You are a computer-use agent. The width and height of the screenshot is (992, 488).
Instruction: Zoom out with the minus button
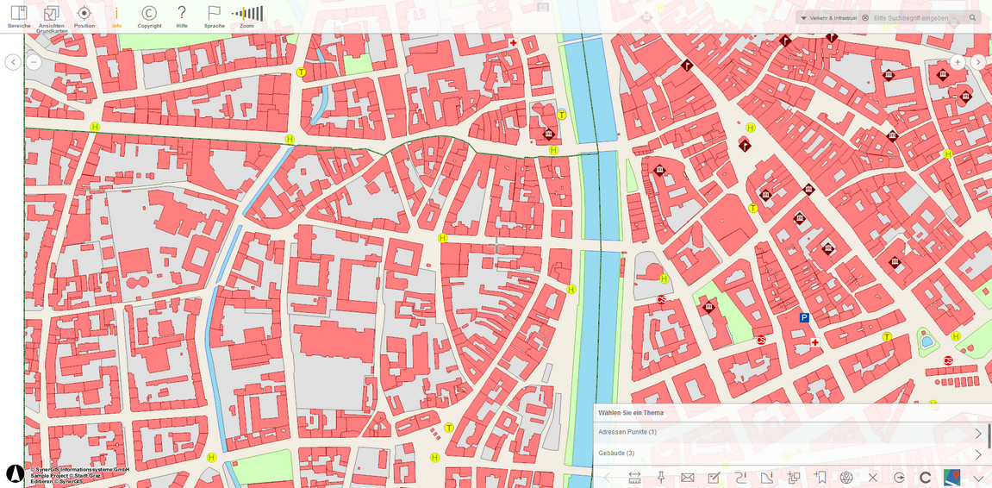[x=34, y=62]
